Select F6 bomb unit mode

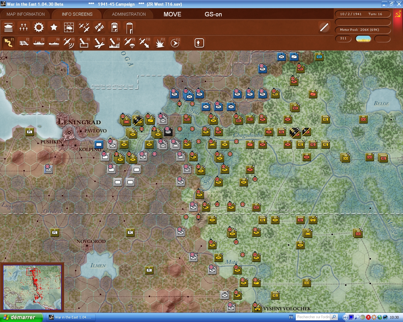[84, 42]
